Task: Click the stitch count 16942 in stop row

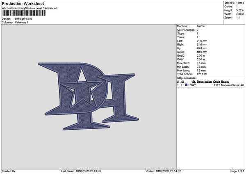Action: (x=192, y=85)
